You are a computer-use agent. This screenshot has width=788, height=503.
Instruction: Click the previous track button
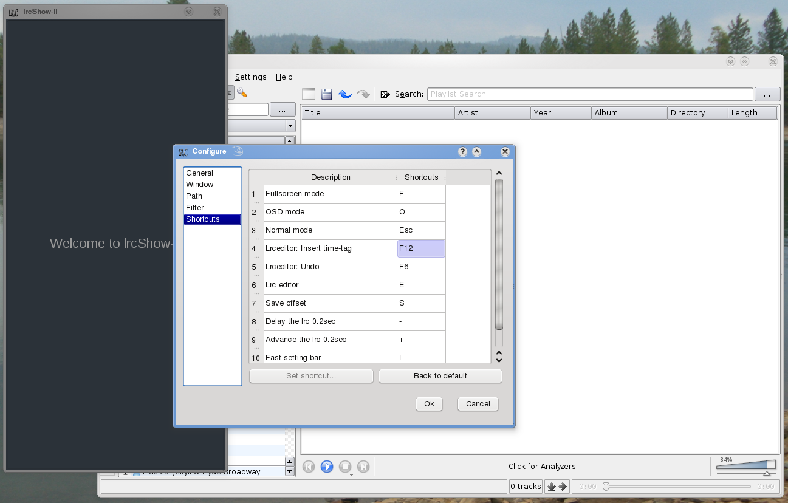tap(309, 467)
